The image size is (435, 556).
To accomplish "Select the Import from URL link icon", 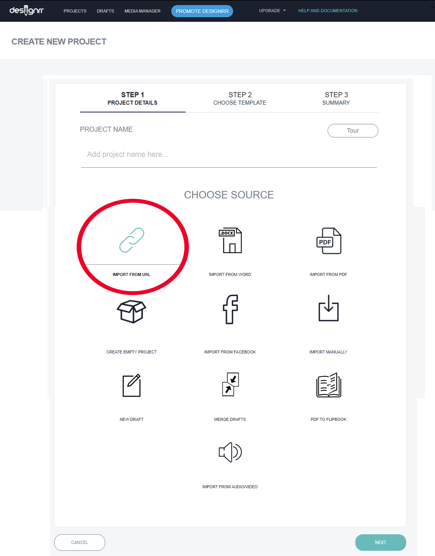I will coord(132,240).
